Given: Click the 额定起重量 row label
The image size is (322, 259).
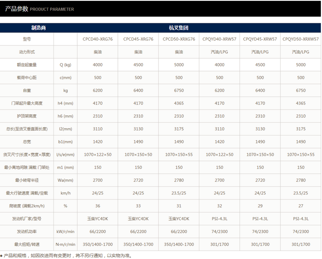Looking at the screenshot, I should point(27,65).
